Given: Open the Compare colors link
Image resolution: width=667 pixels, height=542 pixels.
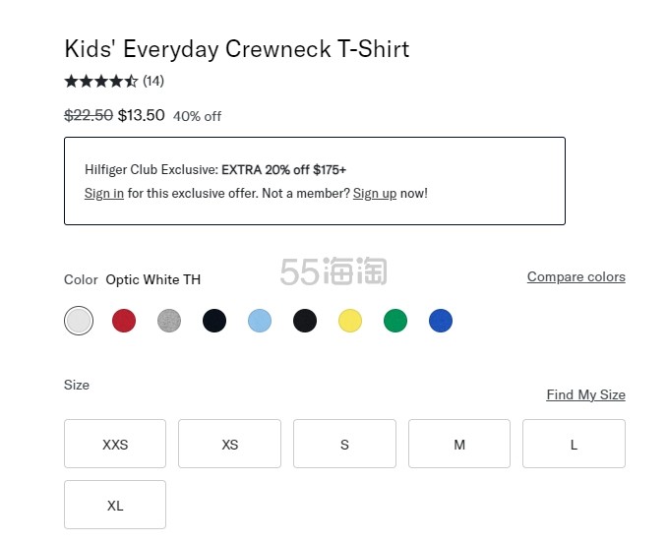Looking at the screenshot, I should (x=576, y=277).
